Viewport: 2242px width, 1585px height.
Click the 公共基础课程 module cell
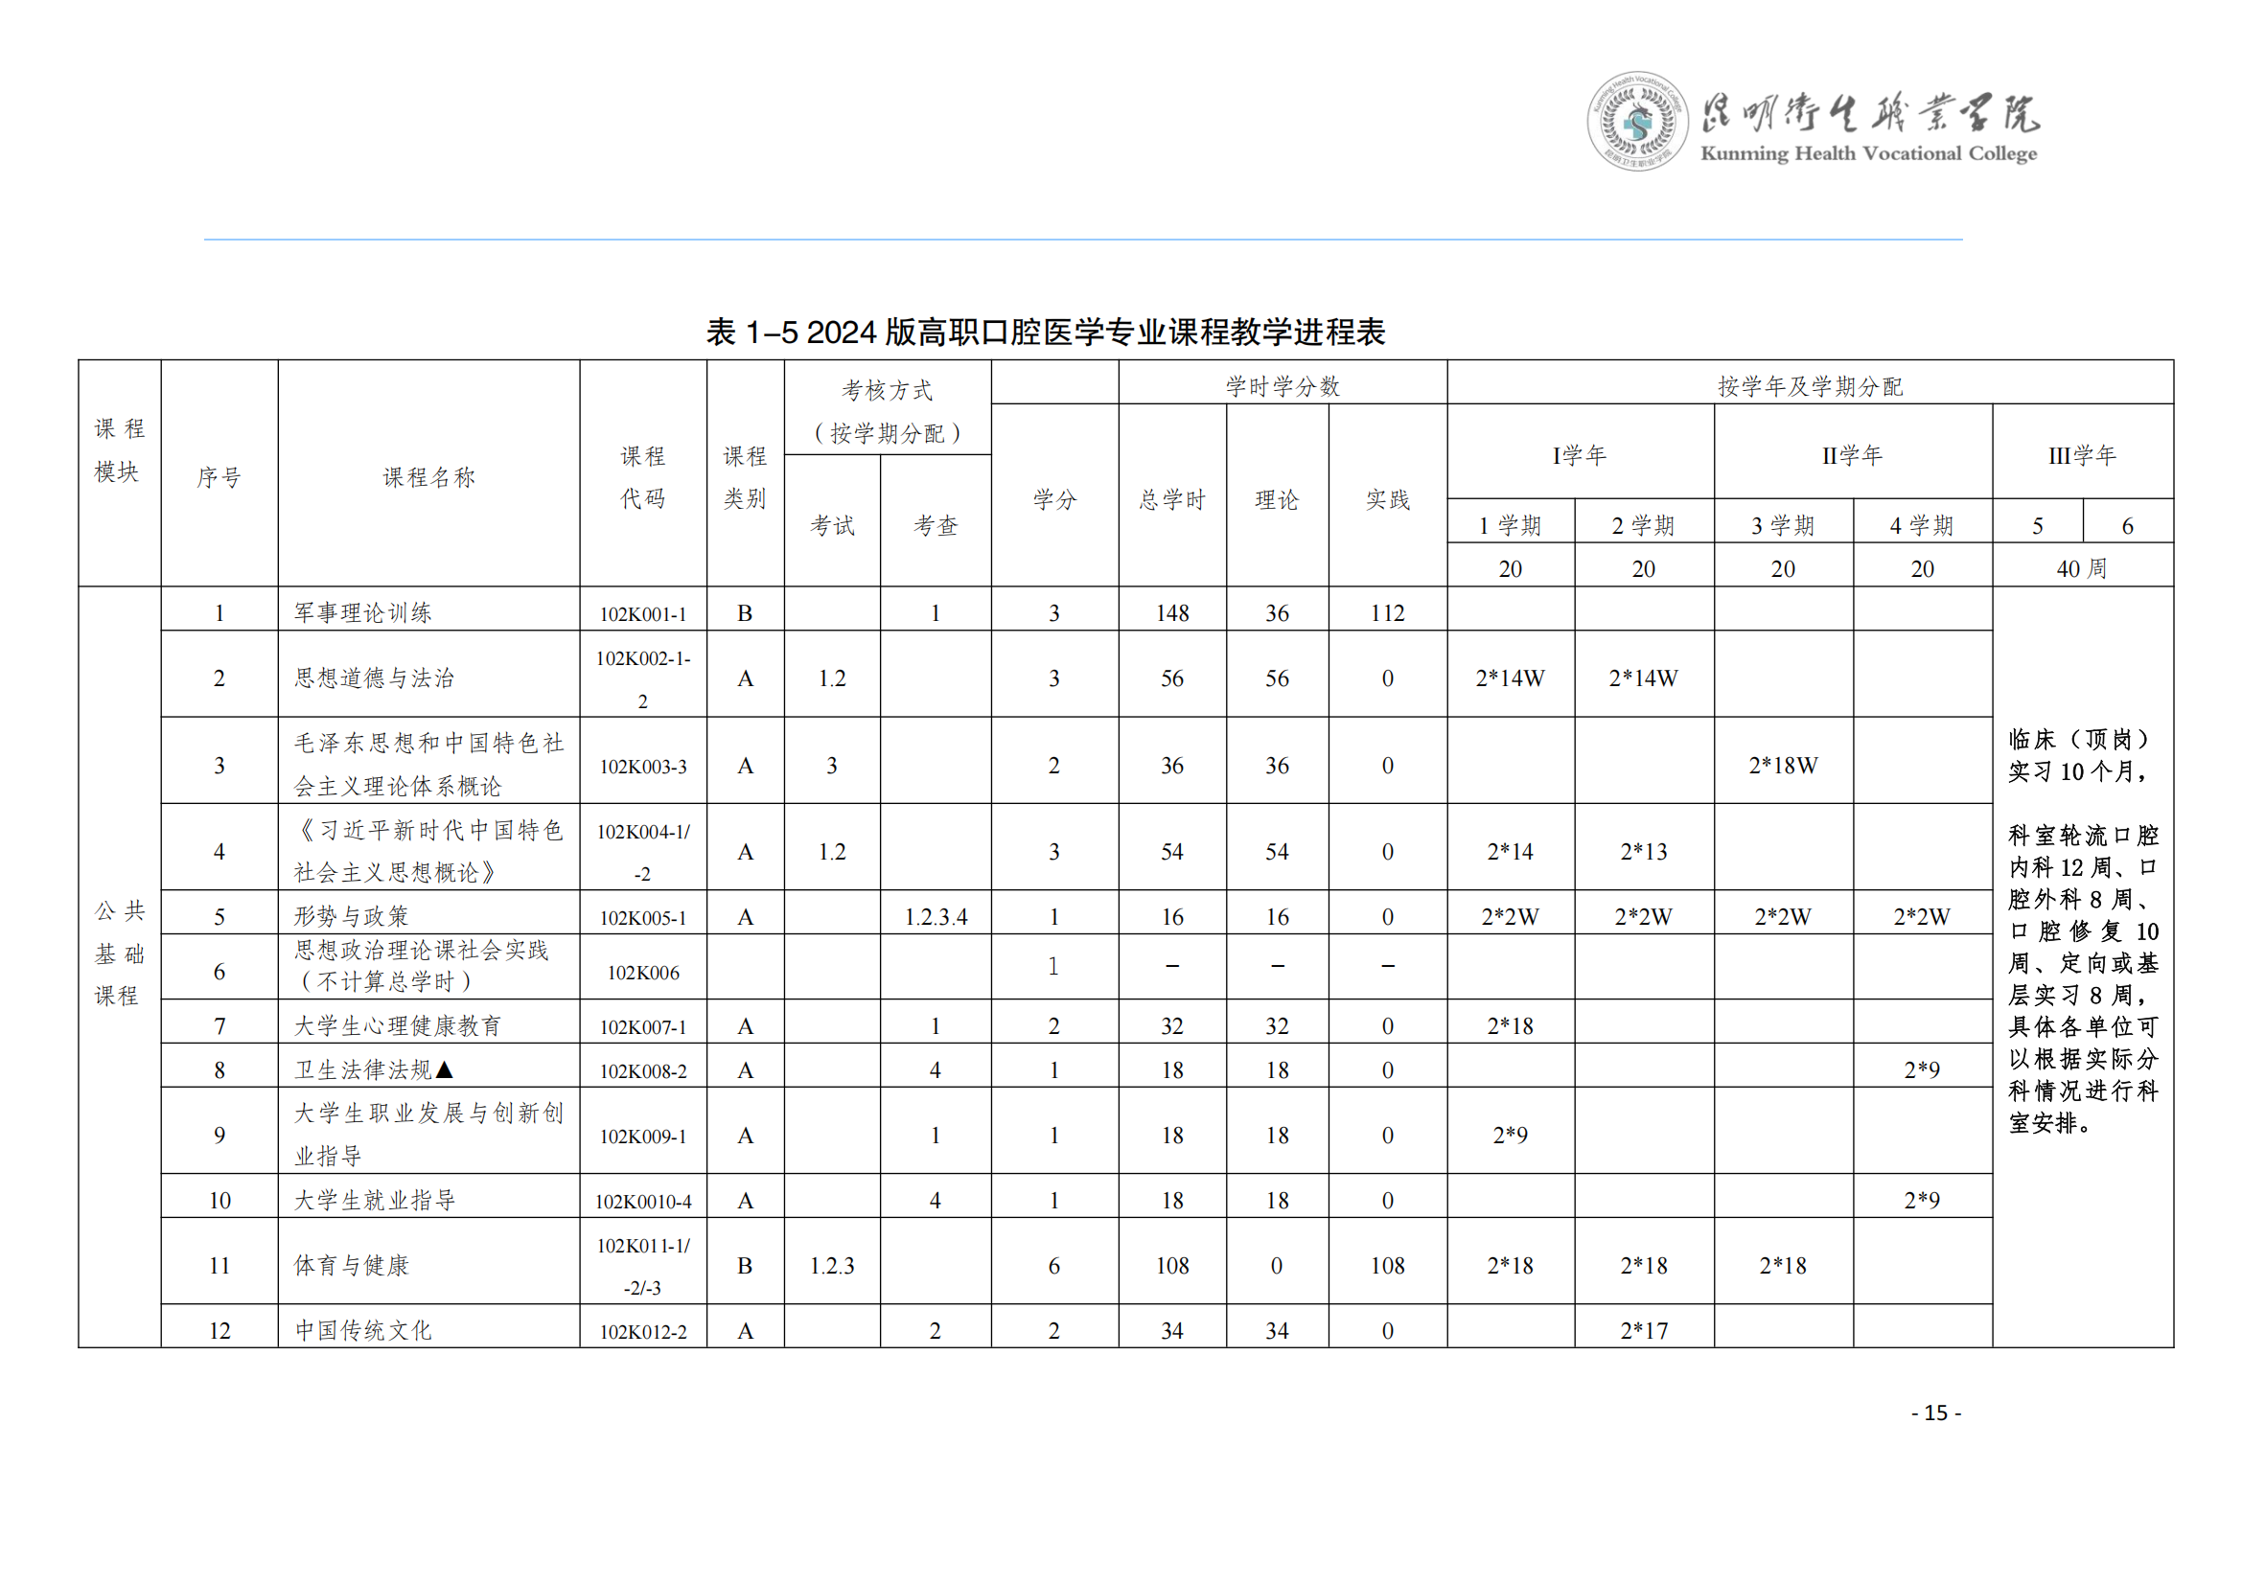[119, 953]
